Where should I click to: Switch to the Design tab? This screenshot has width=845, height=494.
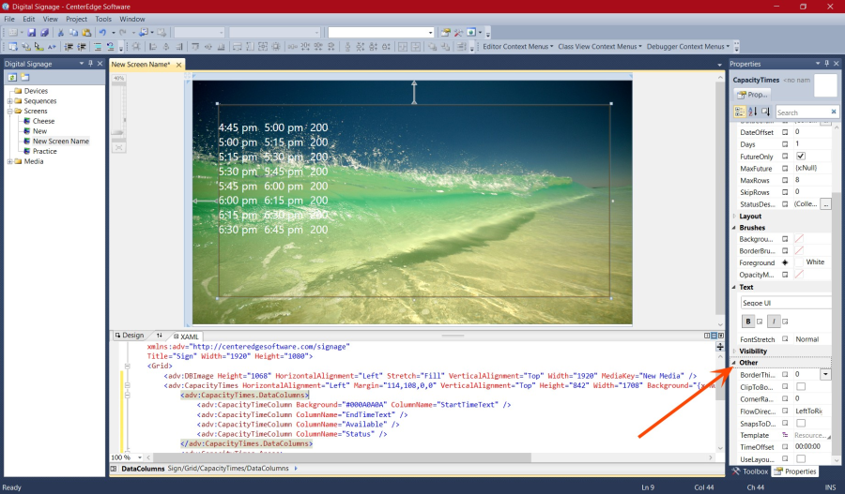(129, 336)
